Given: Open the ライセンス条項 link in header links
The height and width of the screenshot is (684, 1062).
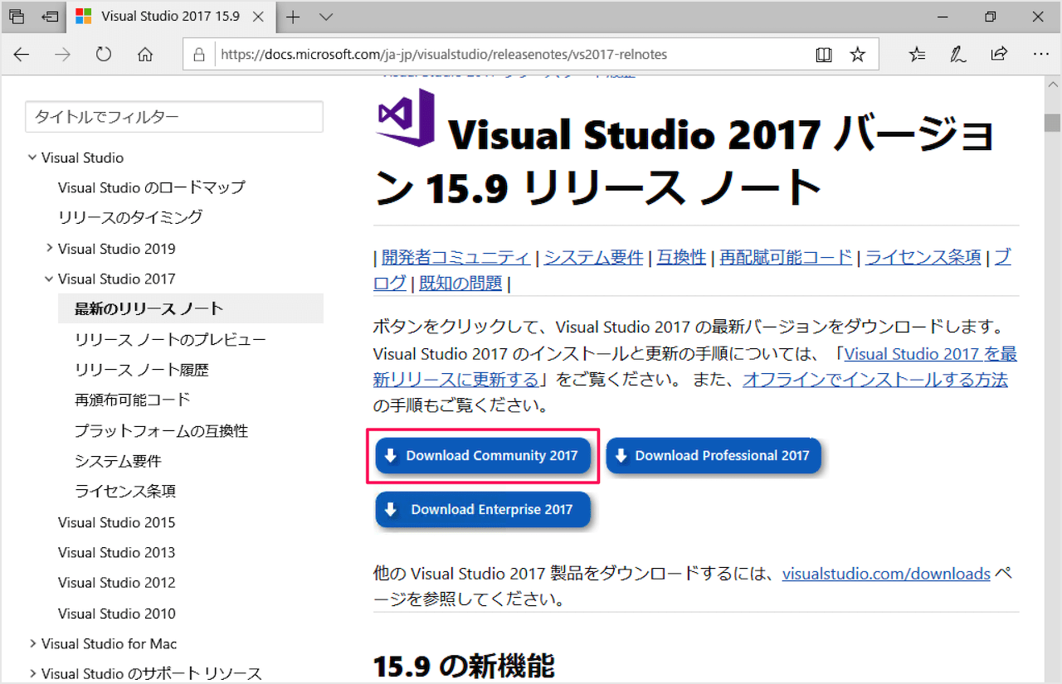Looking at the screenshot, I should point(923,257).
